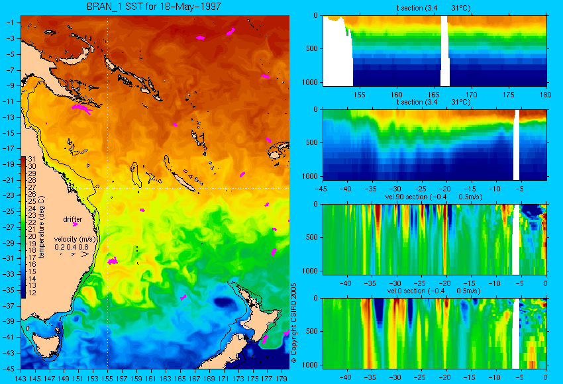This screenshot has height=384, width=563.
Task: Click the "vel.0 section (−0.4 0.5m/s)" title
Action: point(434,291)
